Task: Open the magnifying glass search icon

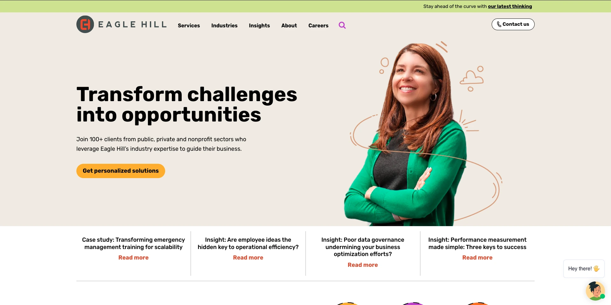Action: (x=342, y=25)
